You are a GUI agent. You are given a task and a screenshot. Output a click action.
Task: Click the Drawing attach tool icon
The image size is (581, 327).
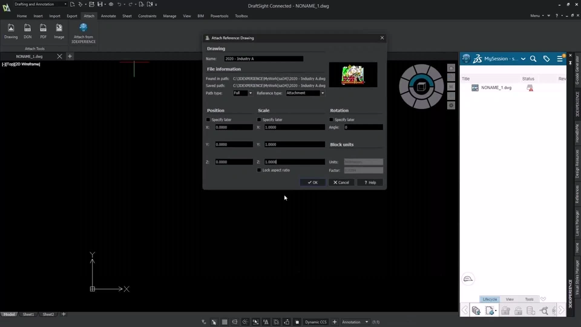point(11,28)
